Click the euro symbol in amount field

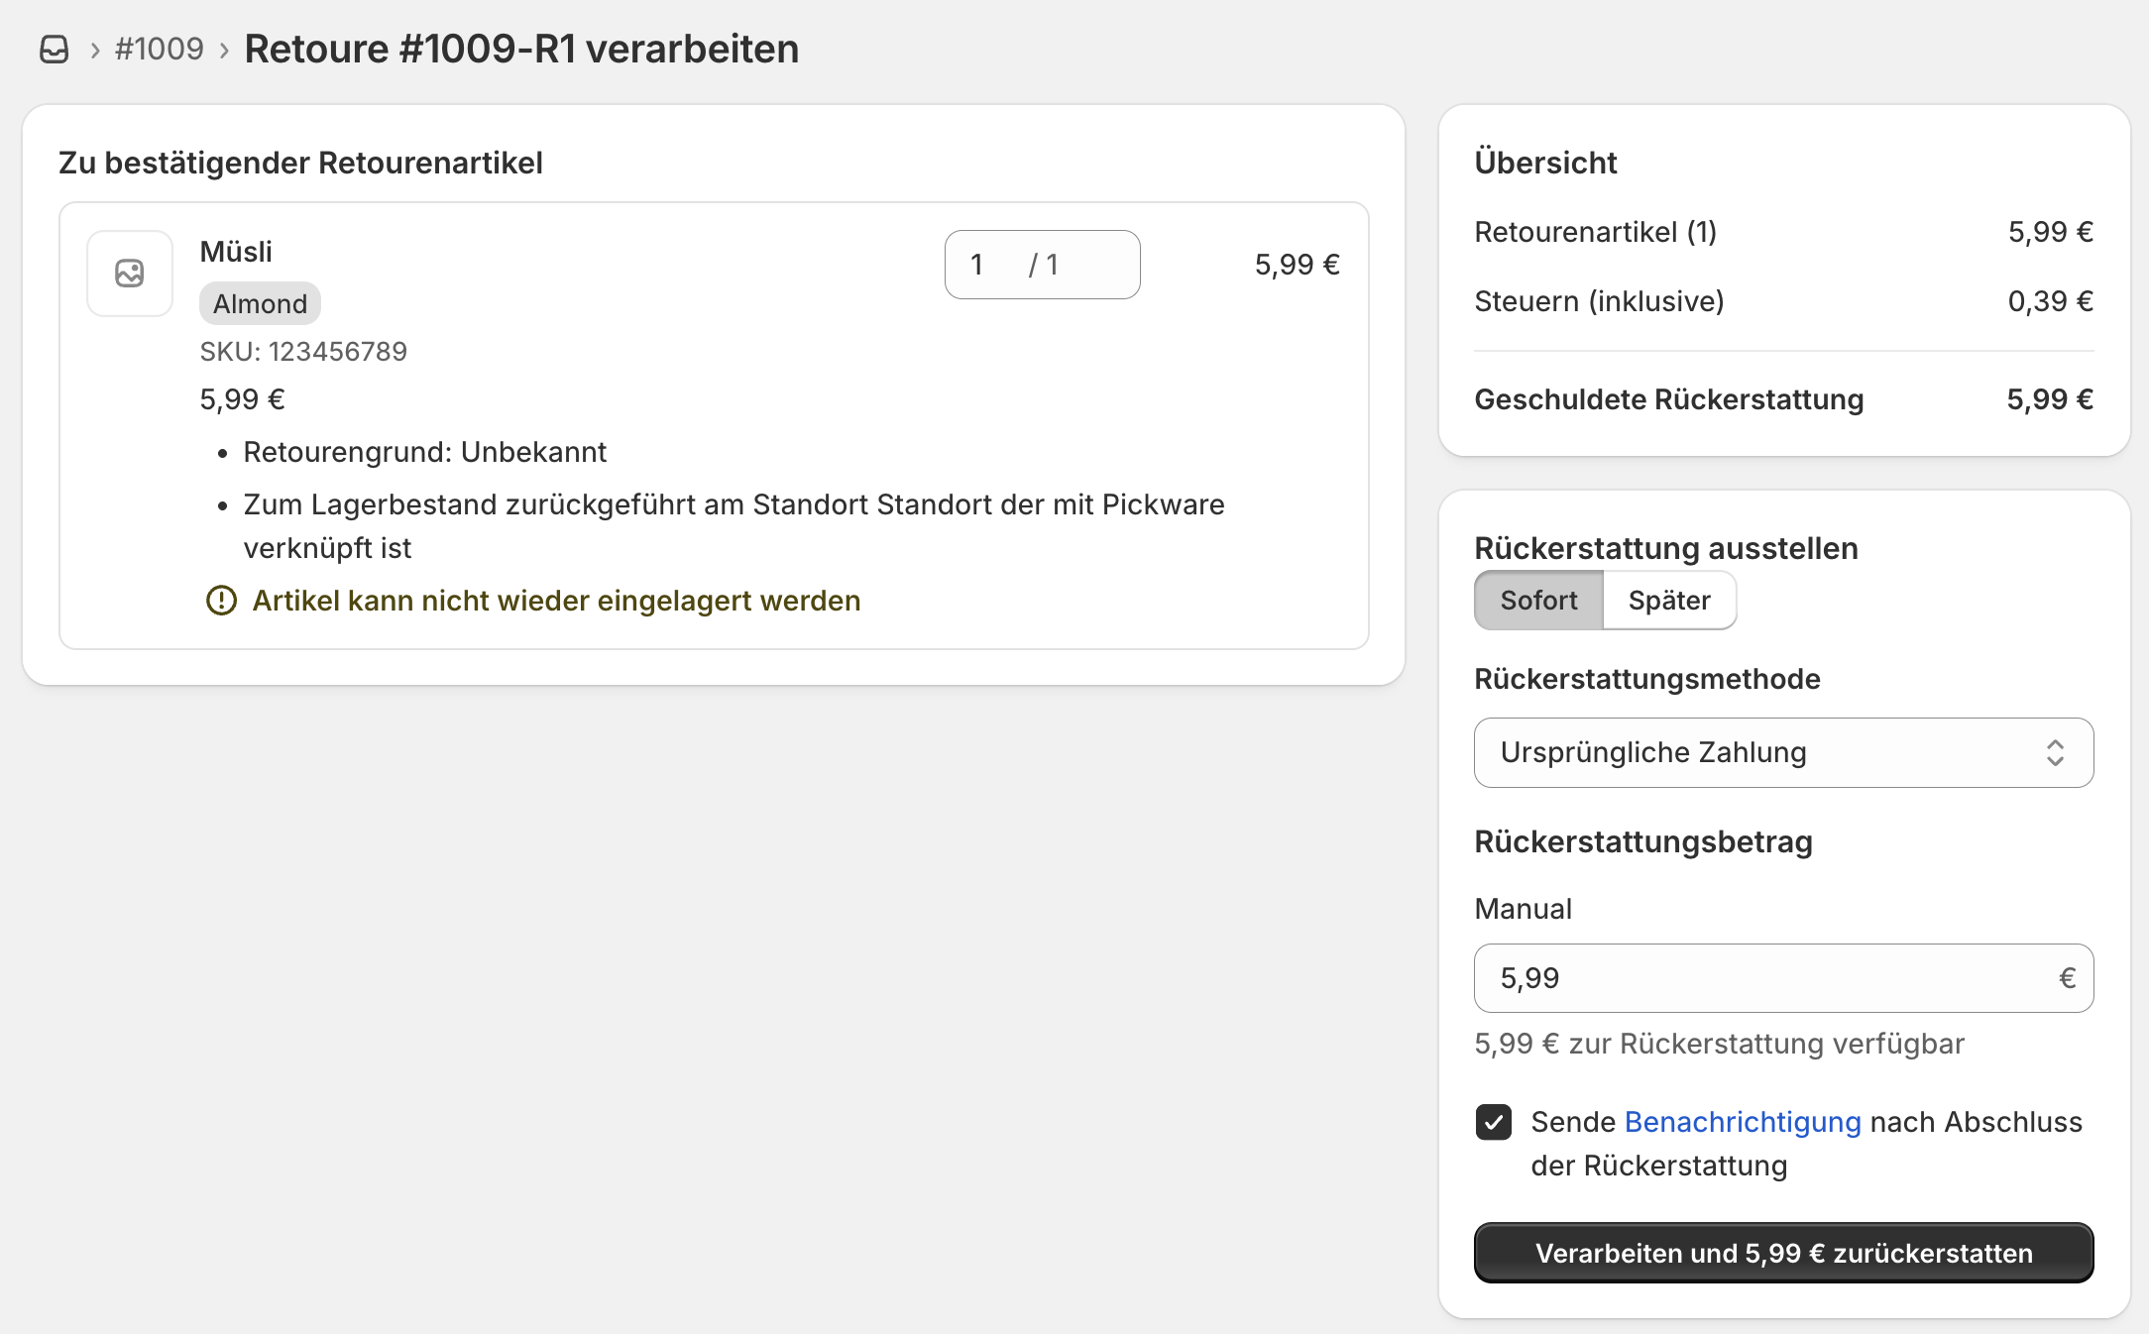[2066, 978]
